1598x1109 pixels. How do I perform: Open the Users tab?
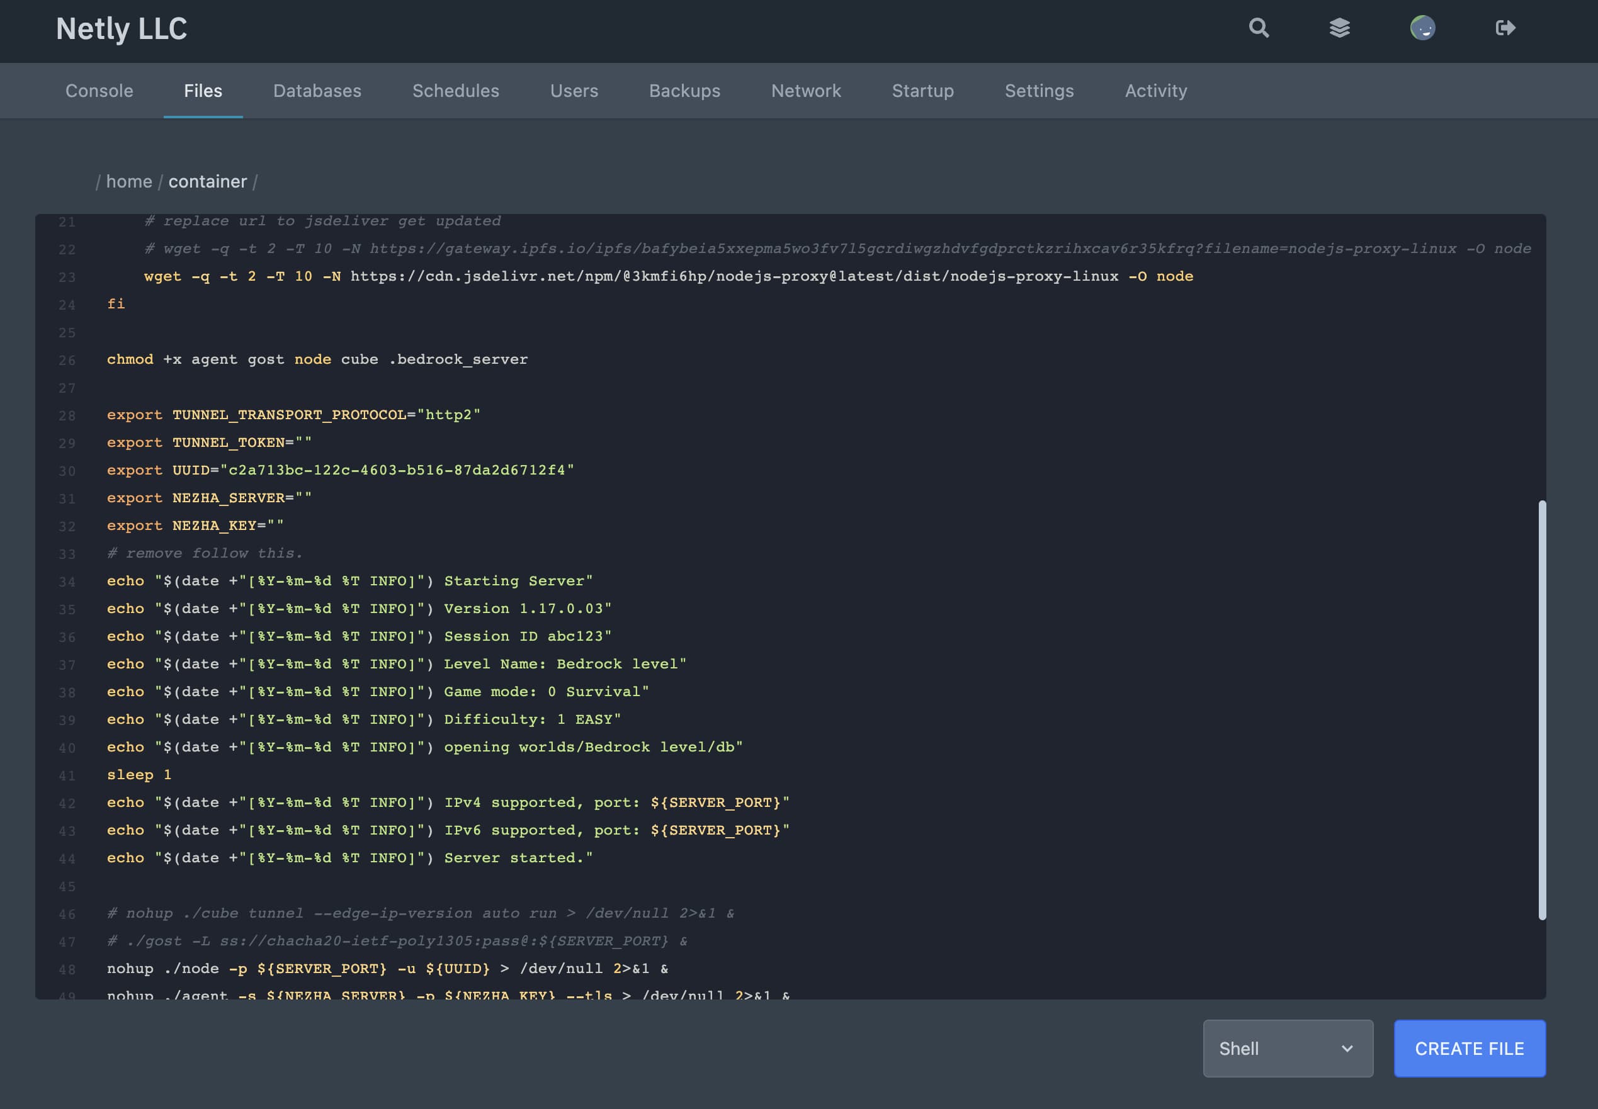point(574,91)
